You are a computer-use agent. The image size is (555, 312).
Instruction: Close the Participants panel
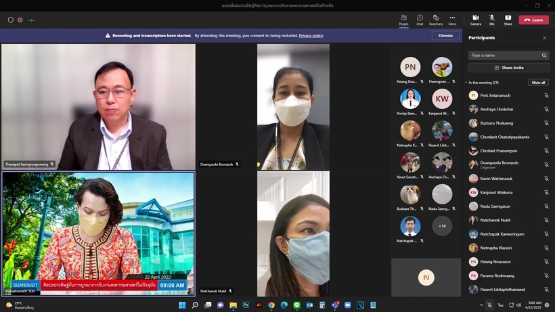click(544, 38)
